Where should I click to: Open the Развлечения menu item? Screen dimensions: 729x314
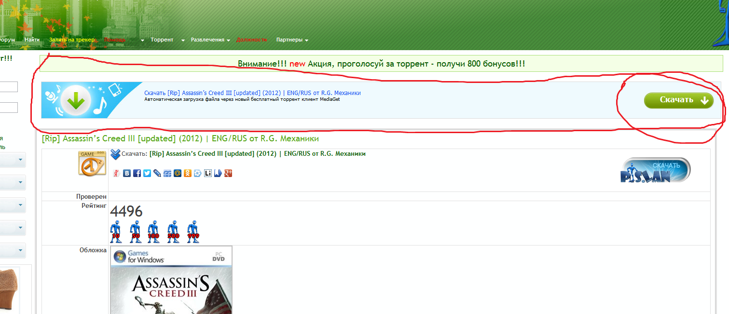(207, 40)
